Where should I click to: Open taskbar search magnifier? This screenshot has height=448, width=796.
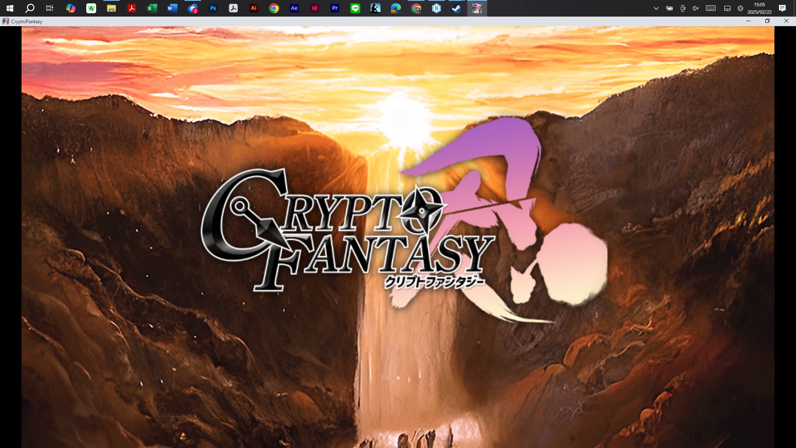(30, 8)
